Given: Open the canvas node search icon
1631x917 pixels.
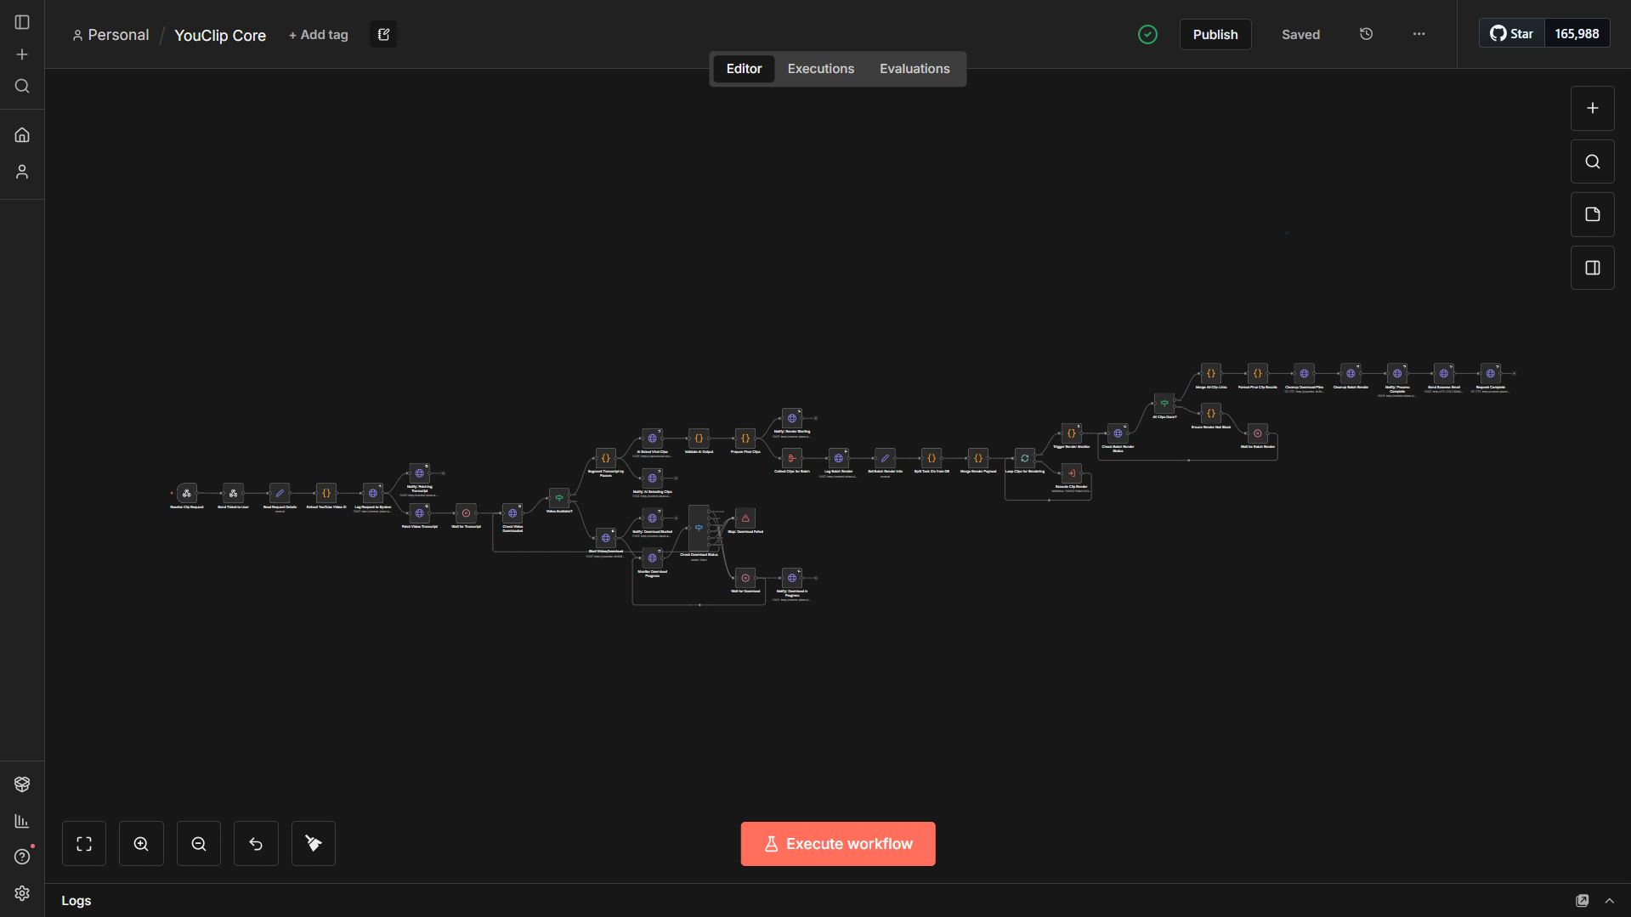Looking at the screenshot, I should tap(1593, 161).
